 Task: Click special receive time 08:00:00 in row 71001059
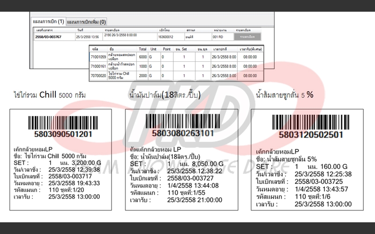point(250,57)
